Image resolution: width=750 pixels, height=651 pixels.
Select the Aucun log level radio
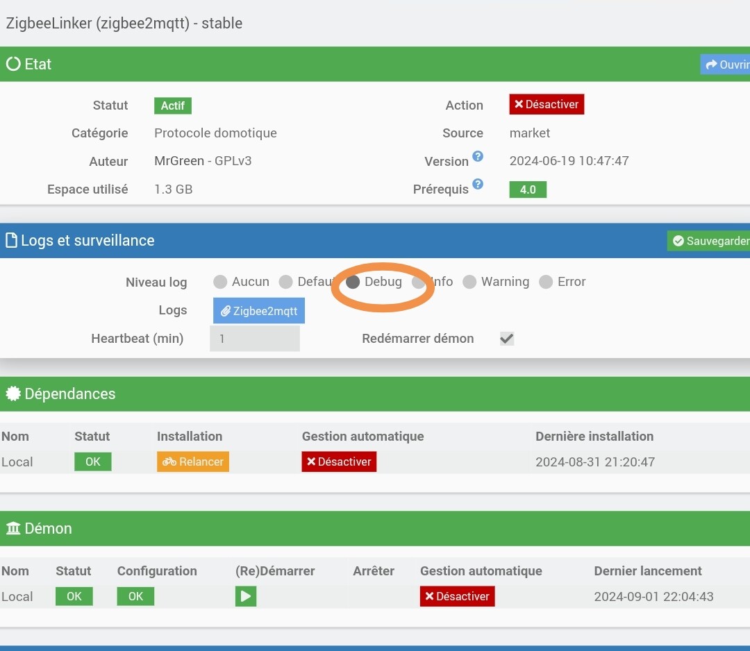[x=220, y=282]
